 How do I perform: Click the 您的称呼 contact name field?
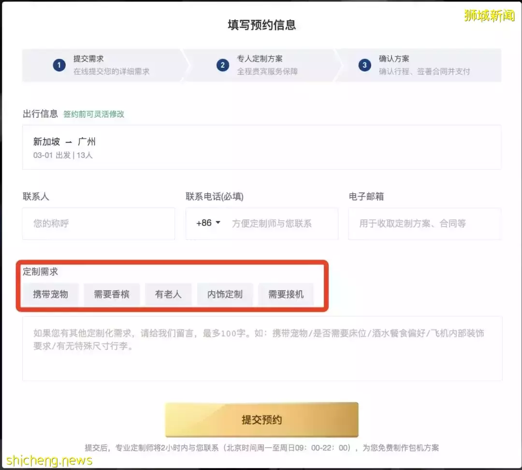point(98,223)
